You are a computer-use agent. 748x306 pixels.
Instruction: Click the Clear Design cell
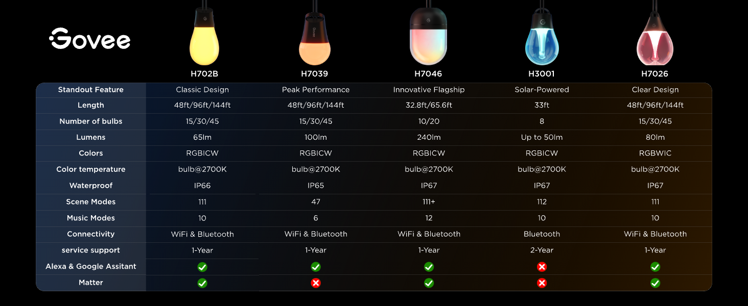[655, 90]
